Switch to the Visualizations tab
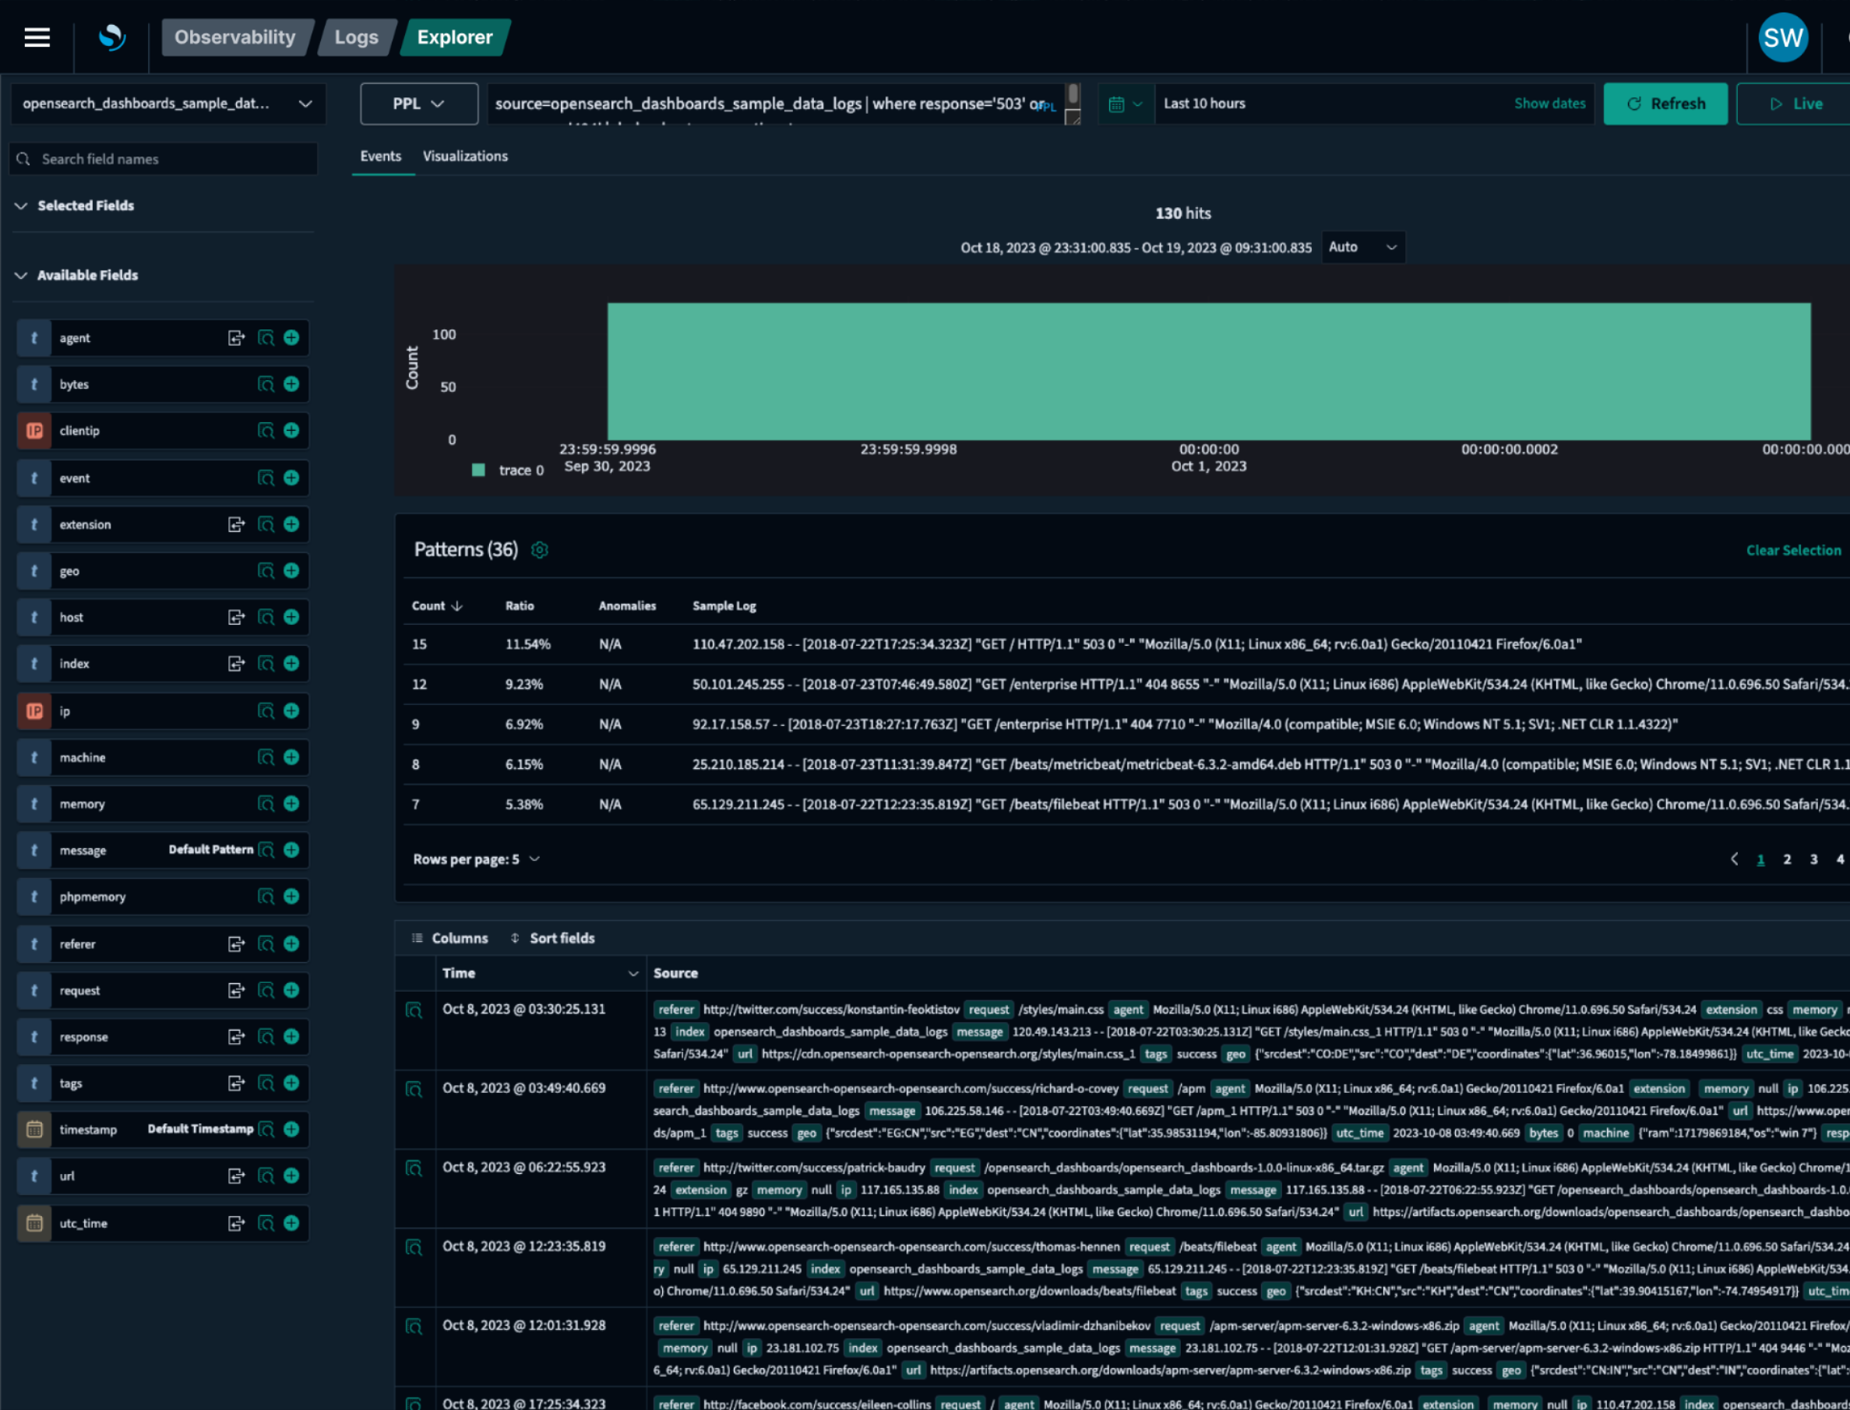Image resolution: width=1850 pixels, height=1410 pixels. point(466,156)
